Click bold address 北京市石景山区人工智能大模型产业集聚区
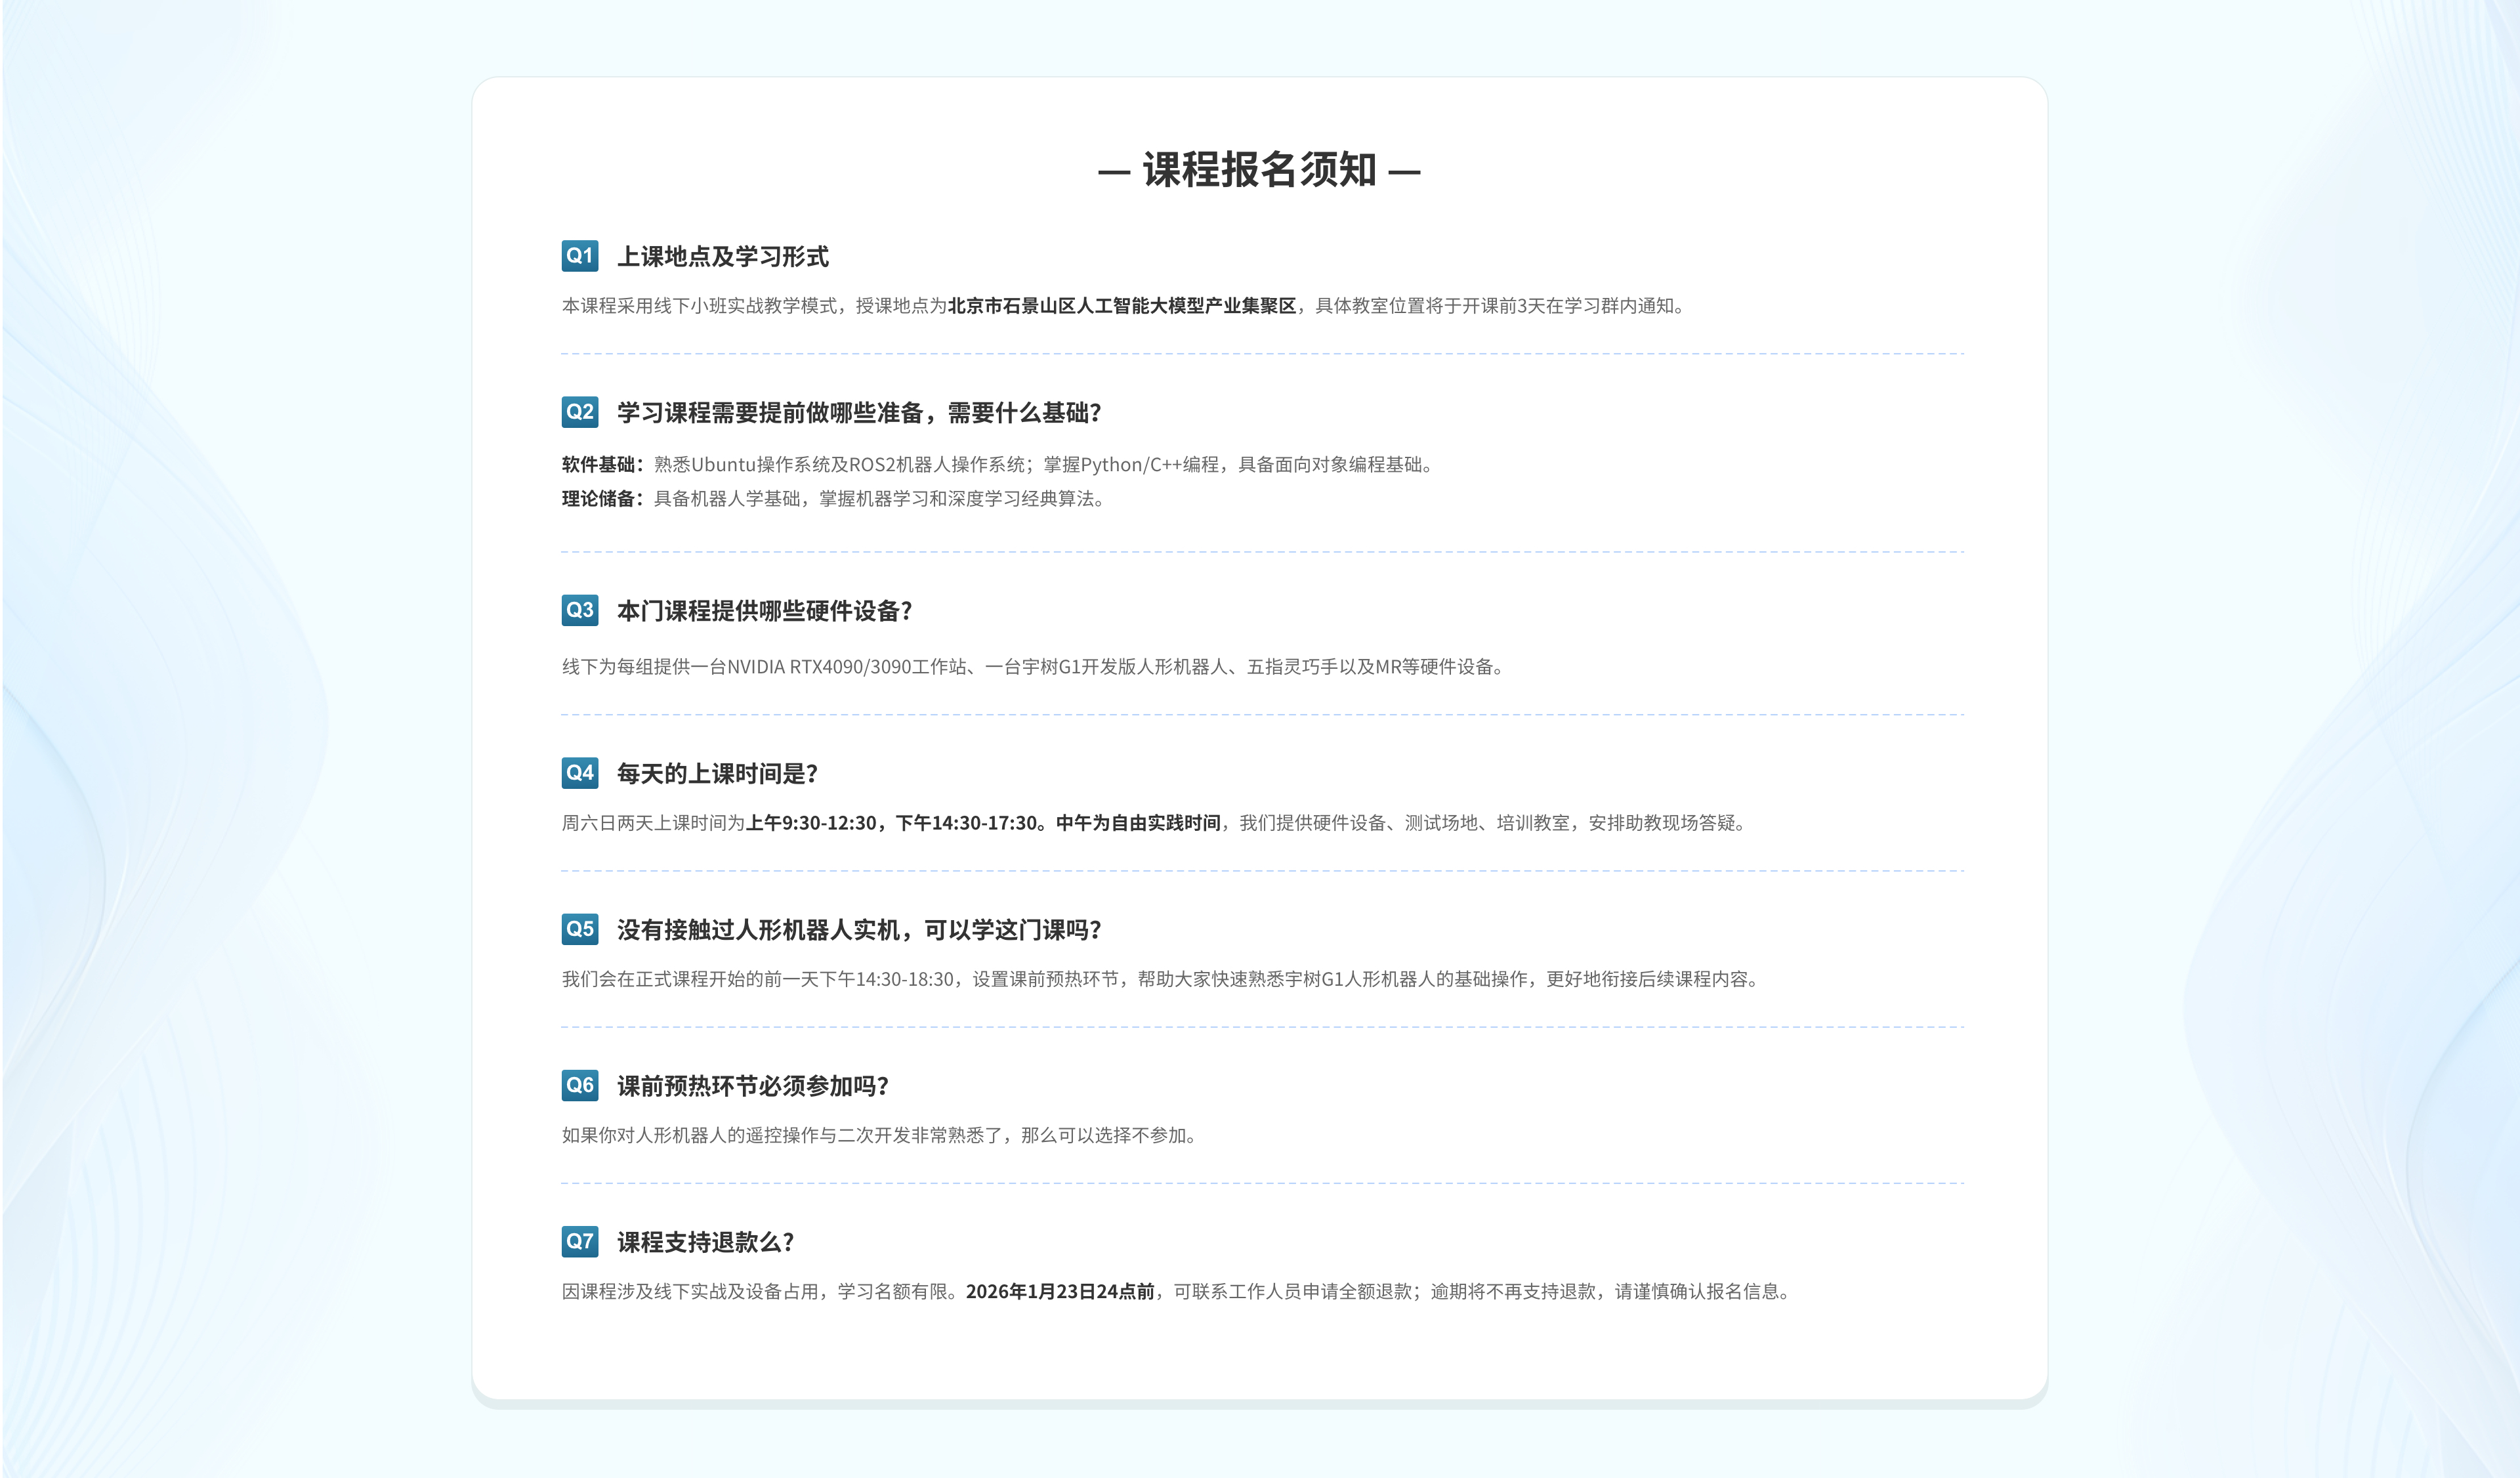Viewport: 2520px width, 1478px height. click(x=1121, y=306)
